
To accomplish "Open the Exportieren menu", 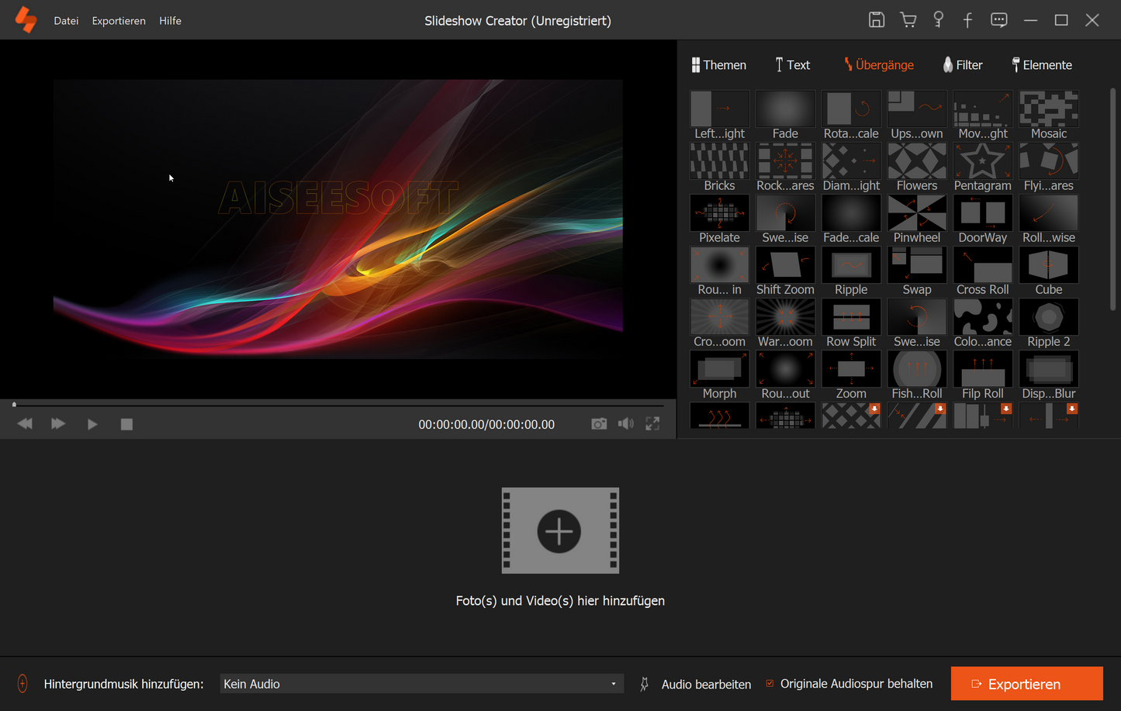I will pos(119,21).
